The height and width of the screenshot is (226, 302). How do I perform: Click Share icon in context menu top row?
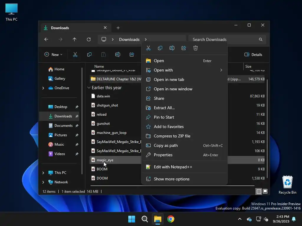click(x=184, y=48)
